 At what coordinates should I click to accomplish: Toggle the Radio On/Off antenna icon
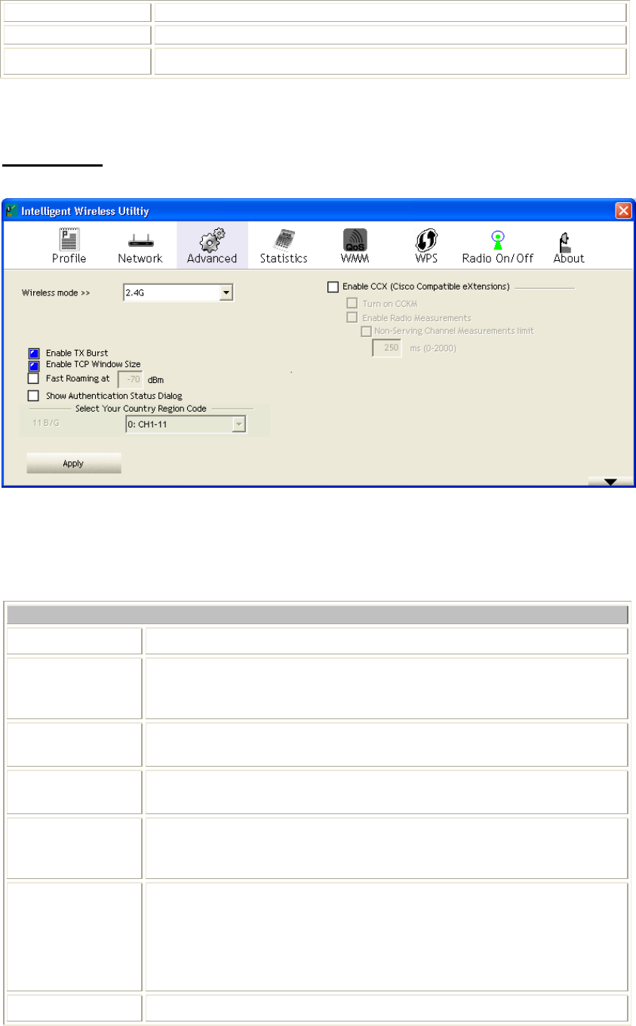(497, 239)
